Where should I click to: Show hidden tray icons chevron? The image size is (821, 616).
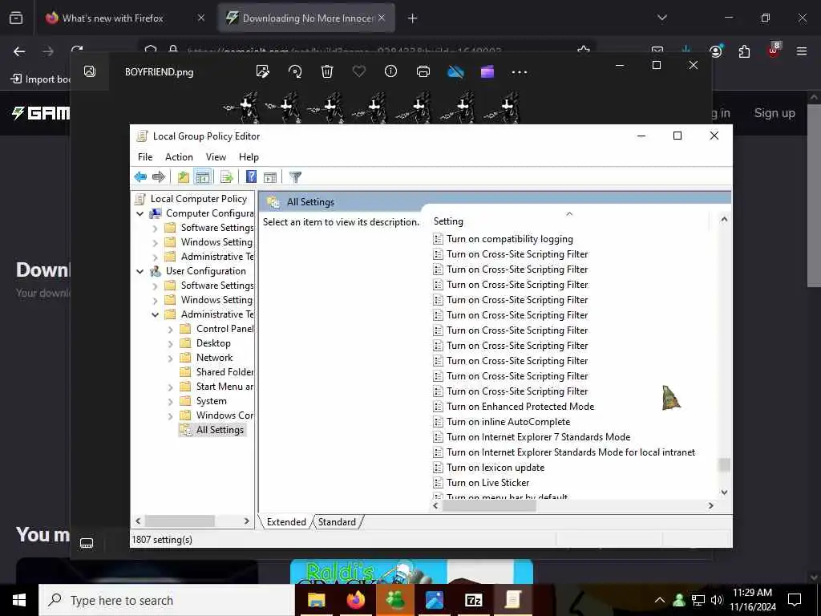click(x=660, y=600)
